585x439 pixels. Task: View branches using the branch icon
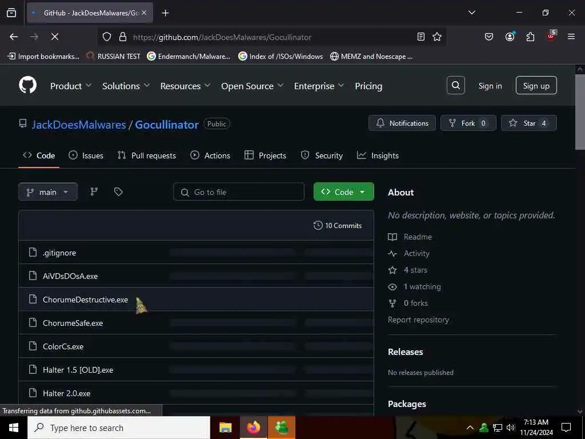94,192
